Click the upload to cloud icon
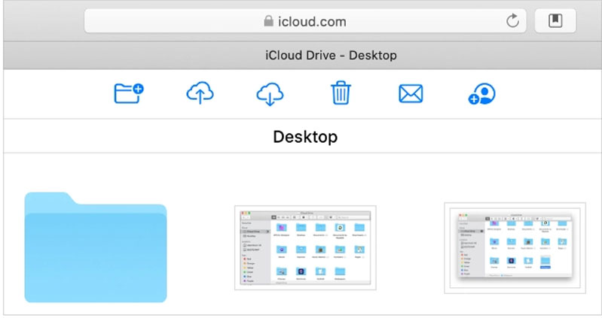 [200, 93]
